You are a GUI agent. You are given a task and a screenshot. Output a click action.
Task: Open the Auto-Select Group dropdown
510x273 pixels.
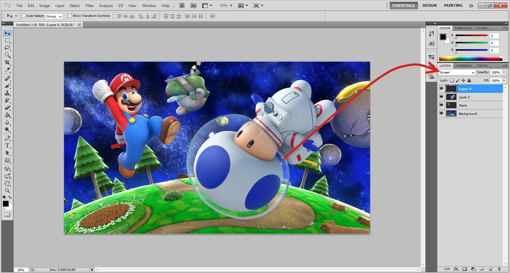coord(54,16)
